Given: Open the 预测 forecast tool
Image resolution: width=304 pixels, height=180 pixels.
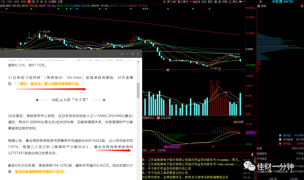Looking at the screenshot, I should [225, 2].
